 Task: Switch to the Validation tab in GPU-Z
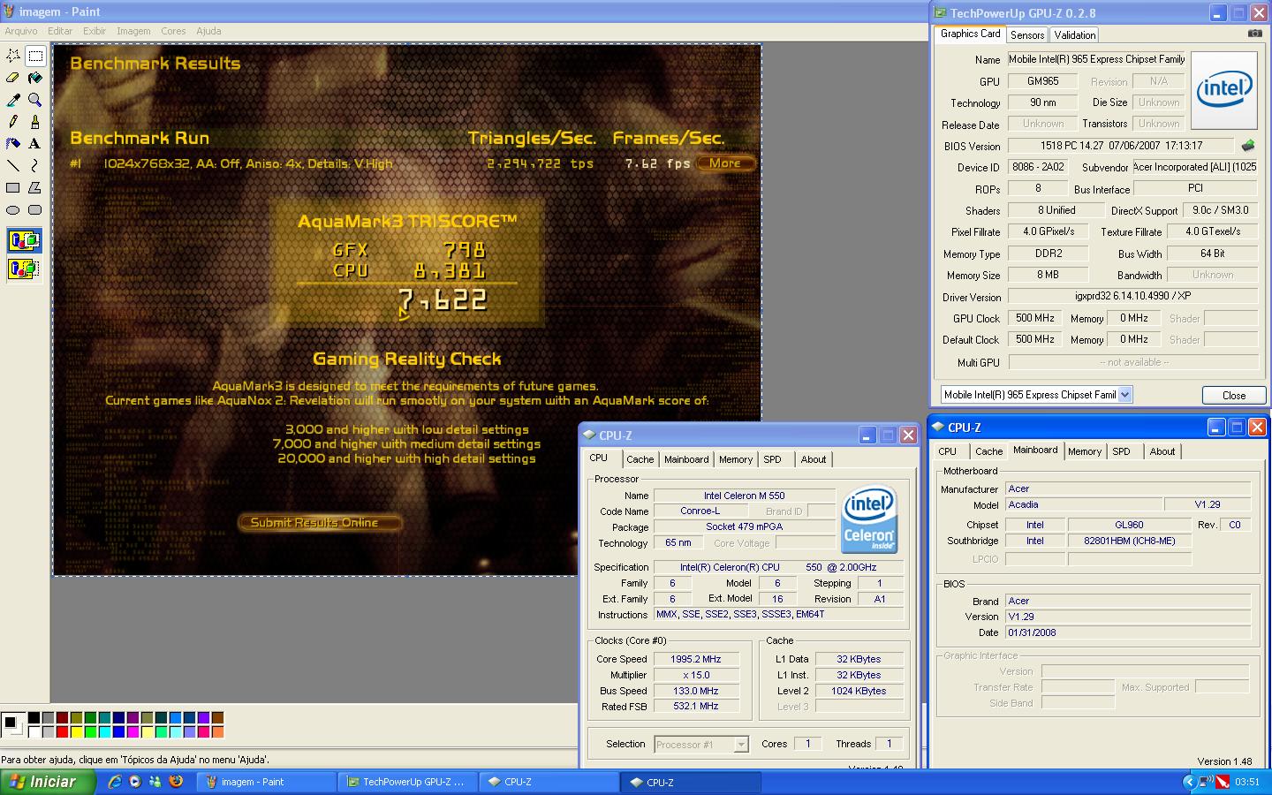[1075, 35]
